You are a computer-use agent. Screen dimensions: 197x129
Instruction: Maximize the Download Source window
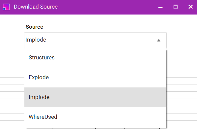coord(176,7)
